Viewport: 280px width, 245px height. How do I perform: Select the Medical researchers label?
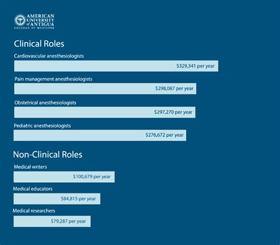pos(34,211)
